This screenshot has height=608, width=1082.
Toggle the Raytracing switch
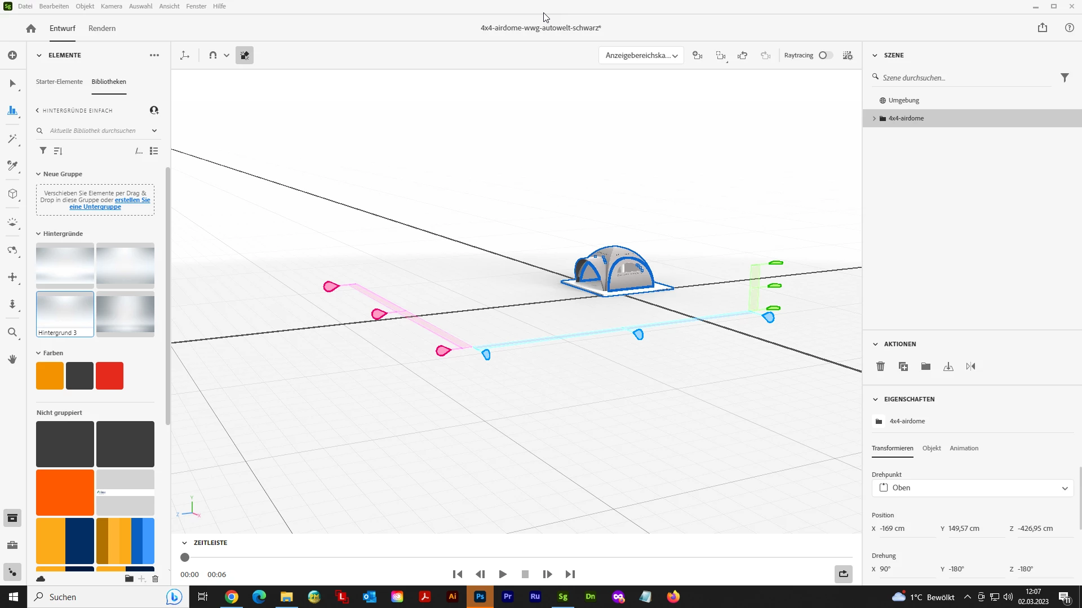pos(826,55)
